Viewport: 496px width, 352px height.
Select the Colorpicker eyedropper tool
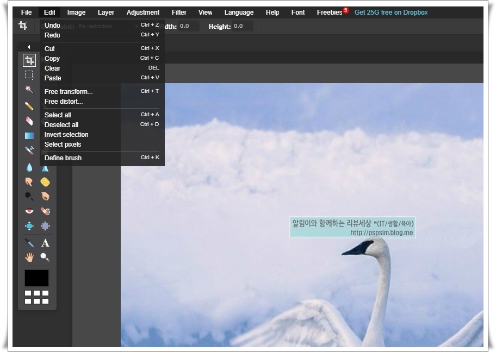coord(29,243)
